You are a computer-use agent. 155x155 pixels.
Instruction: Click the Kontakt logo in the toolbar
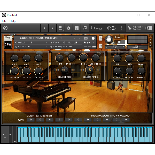pyautogui.click(x=5, y=28)
